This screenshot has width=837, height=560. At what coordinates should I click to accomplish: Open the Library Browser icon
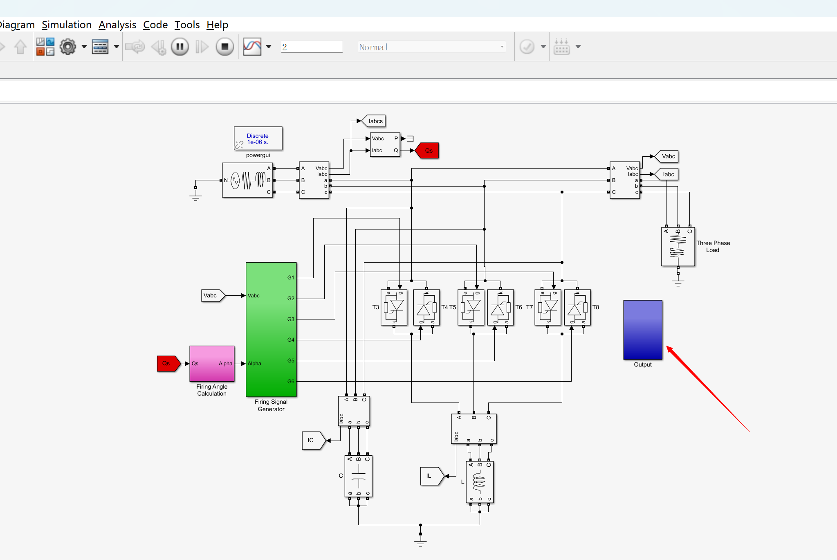pos(45,47)
